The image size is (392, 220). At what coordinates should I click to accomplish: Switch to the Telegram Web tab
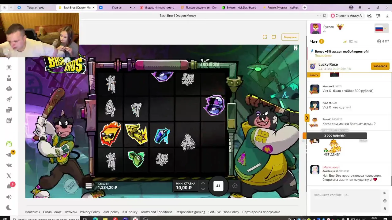(x=36, y=8)
